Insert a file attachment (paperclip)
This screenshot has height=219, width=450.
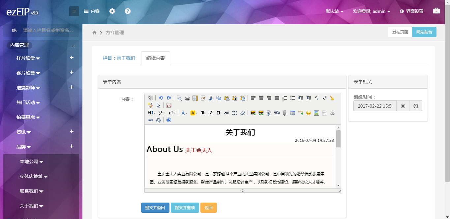[x=285, y=113]
